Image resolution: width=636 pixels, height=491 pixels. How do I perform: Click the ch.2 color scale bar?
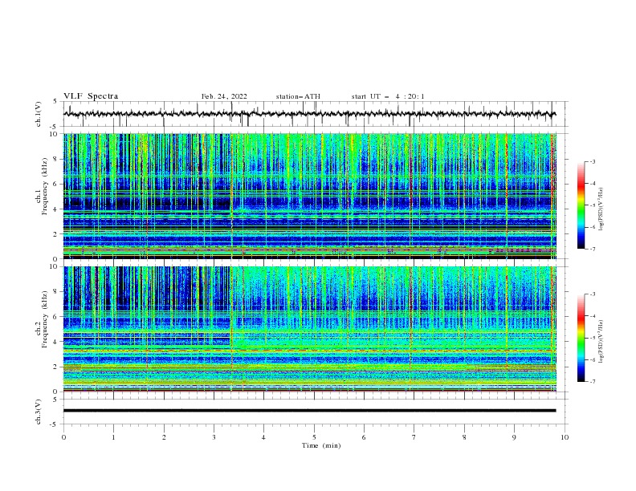(x=581, y=338)
